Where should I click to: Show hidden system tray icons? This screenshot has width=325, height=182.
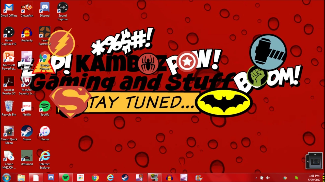[x=256, y=178]
